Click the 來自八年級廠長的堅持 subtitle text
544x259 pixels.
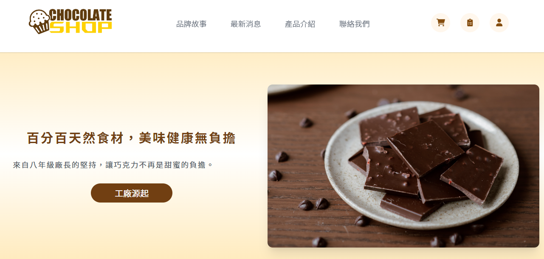[55, 165]
